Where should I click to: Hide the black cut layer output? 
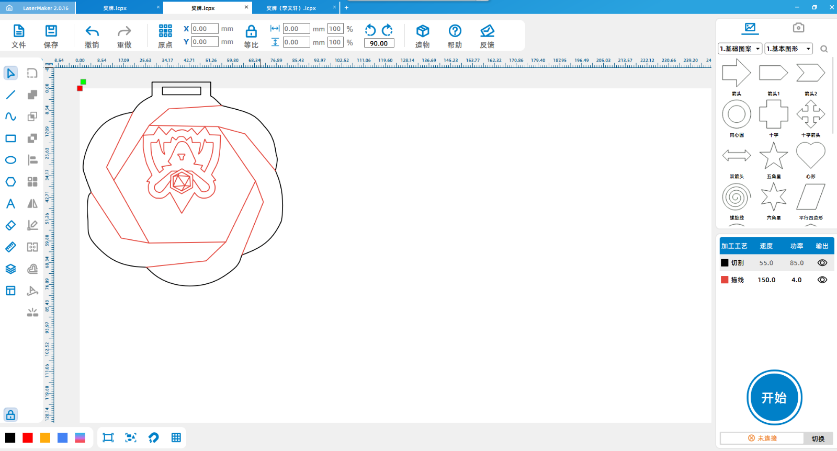pos(822,263)
